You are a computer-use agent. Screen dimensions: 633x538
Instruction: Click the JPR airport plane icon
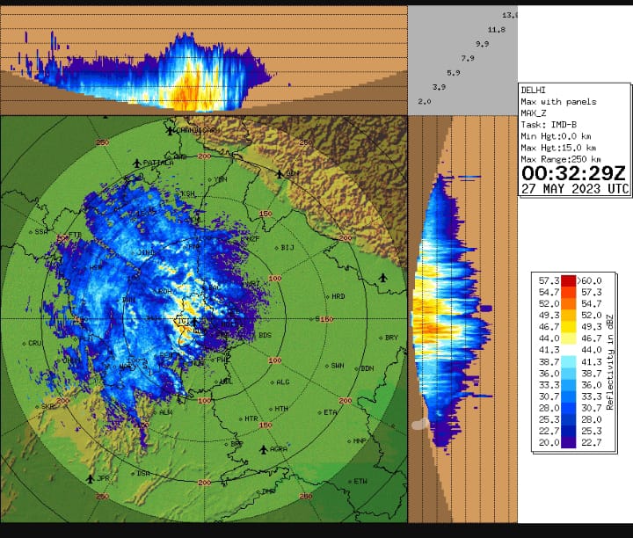point(91,479)
